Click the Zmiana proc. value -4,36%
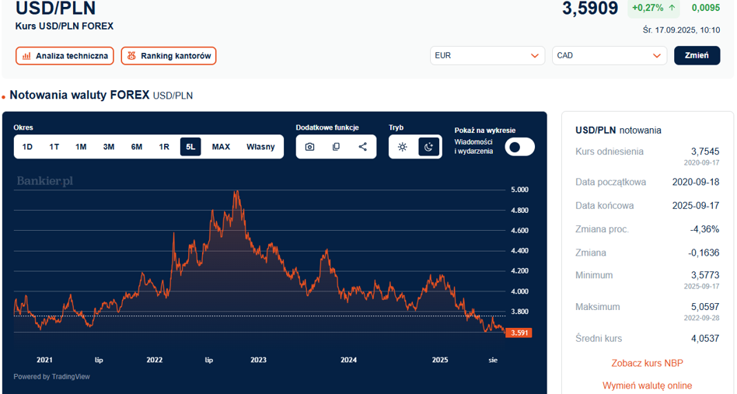The height and width of the screenshot is (394, 737). (x=704, y=229)
